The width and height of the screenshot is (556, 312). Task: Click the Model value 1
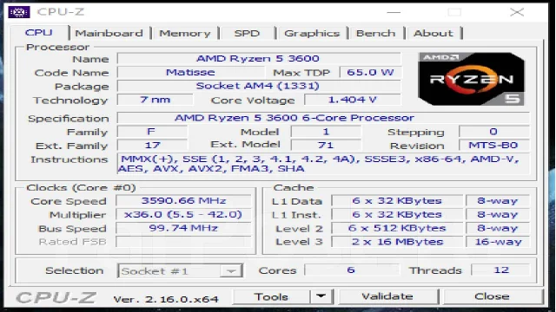click(326, 132)
